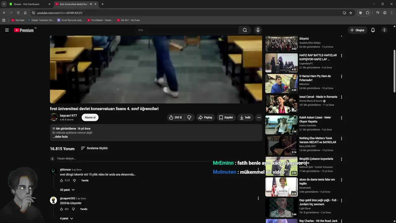Reload the page
The image size is (396, 223).
pos(18,13)
